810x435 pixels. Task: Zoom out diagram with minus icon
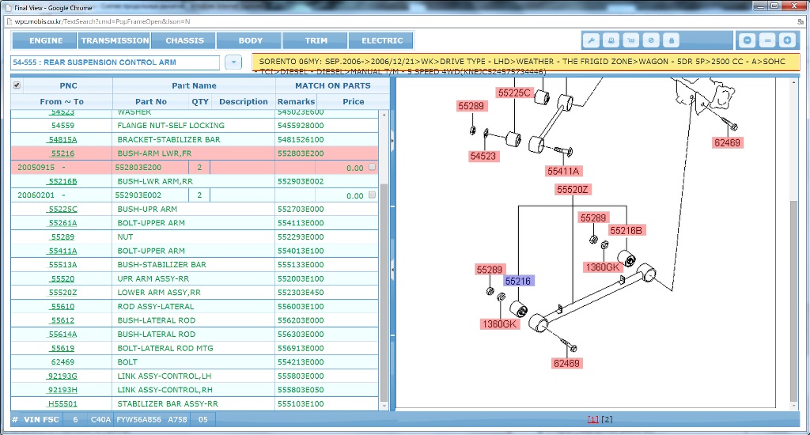tap(747, 40)
